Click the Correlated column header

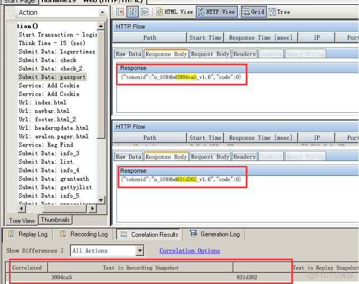27,268
